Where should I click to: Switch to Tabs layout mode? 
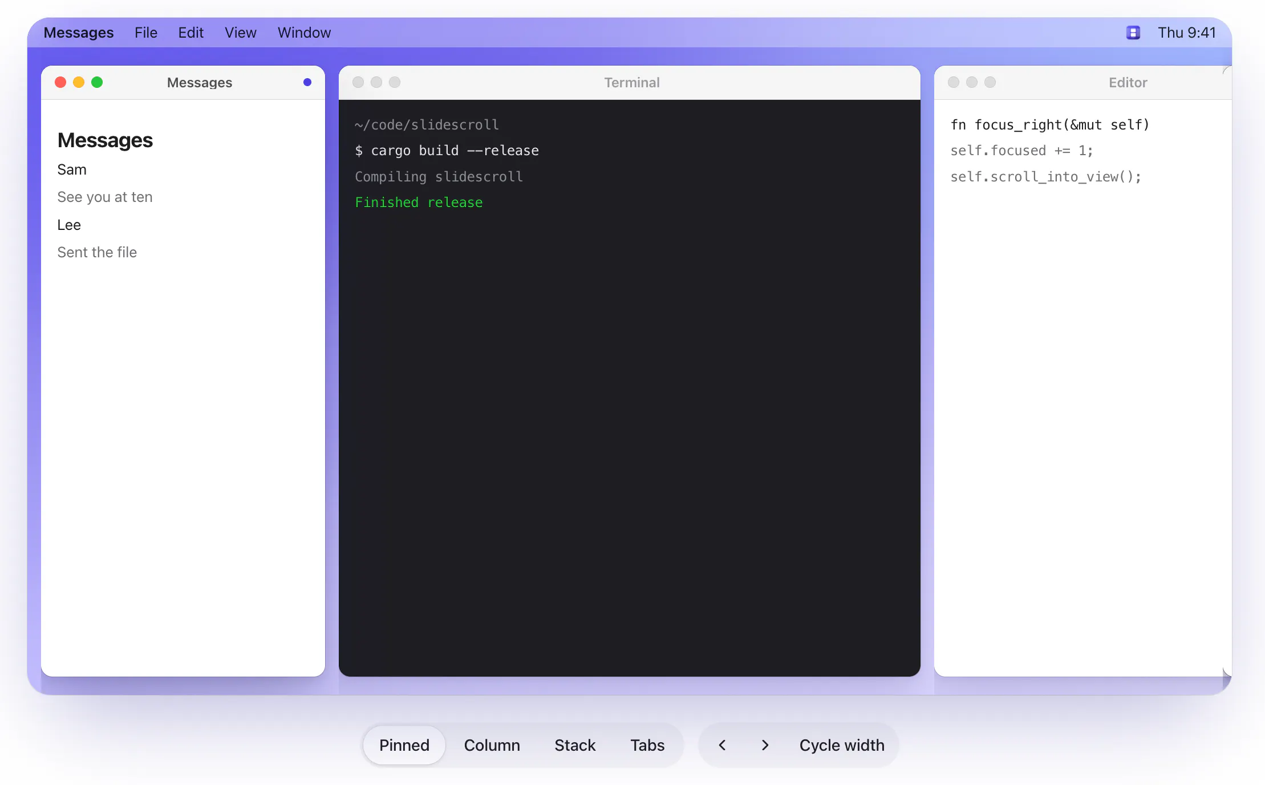click(647, 745)
